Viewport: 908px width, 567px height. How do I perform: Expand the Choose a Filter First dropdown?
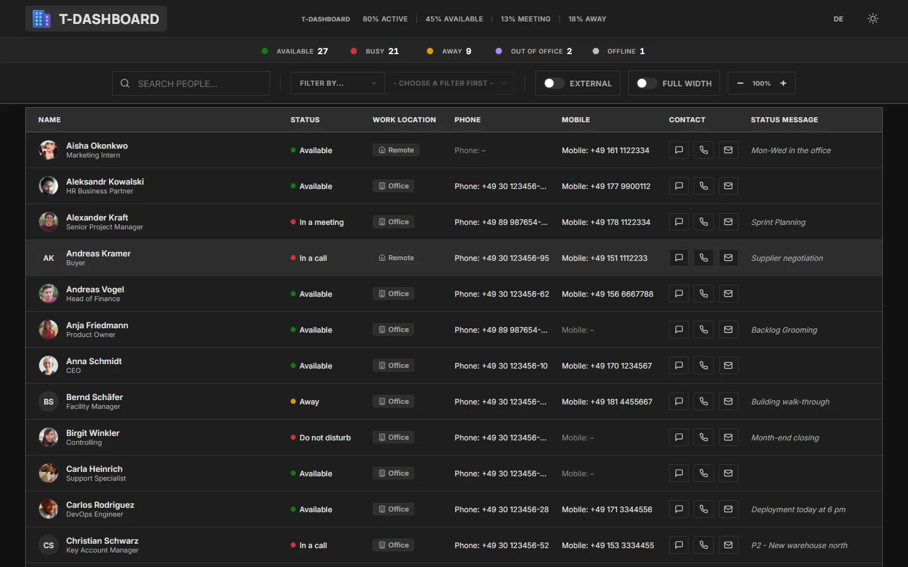449,83
